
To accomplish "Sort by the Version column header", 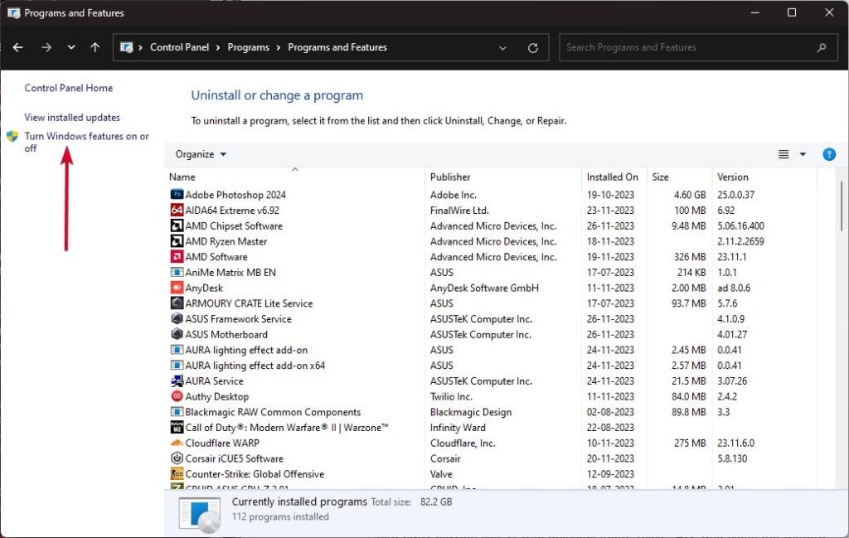I will coord(764,177).
